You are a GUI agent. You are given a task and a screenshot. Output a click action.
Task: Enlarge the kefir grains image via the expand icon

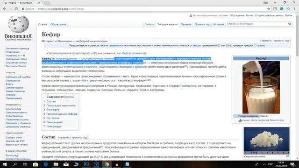[x=288, y=156]
